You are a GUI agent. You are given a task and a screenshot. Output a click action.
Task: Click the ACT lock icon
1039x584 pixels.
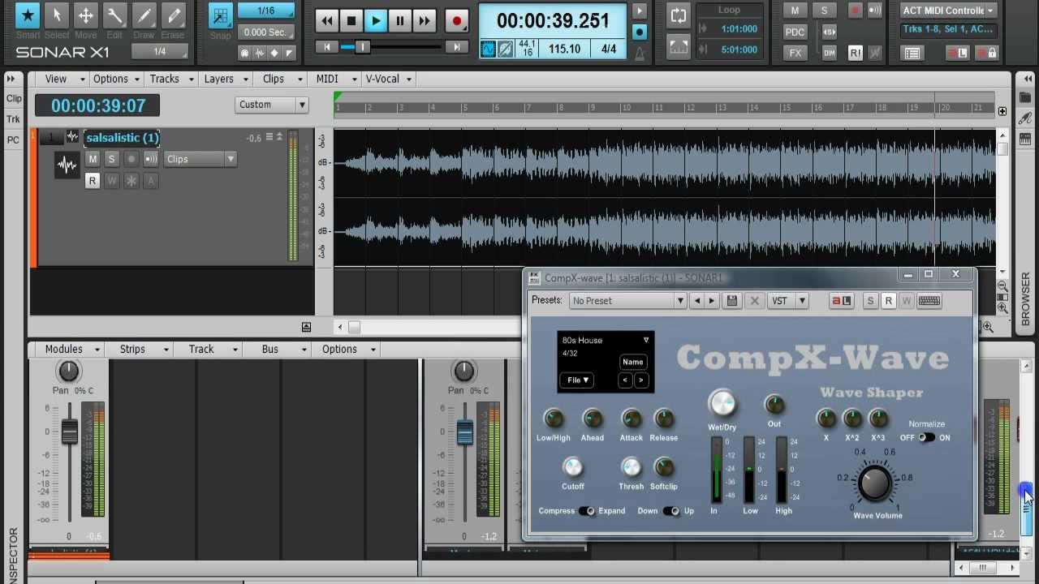987,54
